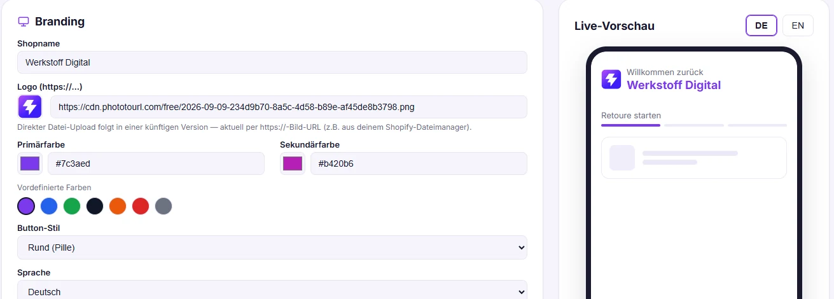This screenshot has height=299, width=834.
Task: Click the placeholder product card in the preview
Action: click(x=694, y=158)
